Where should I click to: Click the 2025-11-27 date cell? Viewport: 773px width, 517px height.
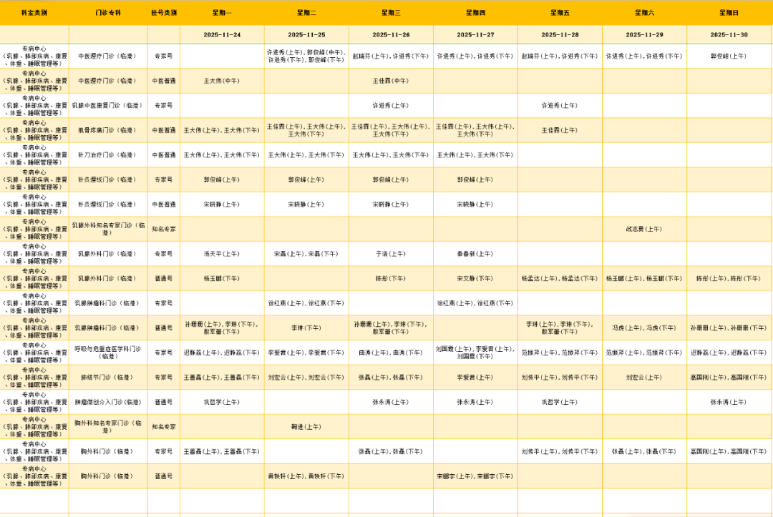[x=475, y=34]
